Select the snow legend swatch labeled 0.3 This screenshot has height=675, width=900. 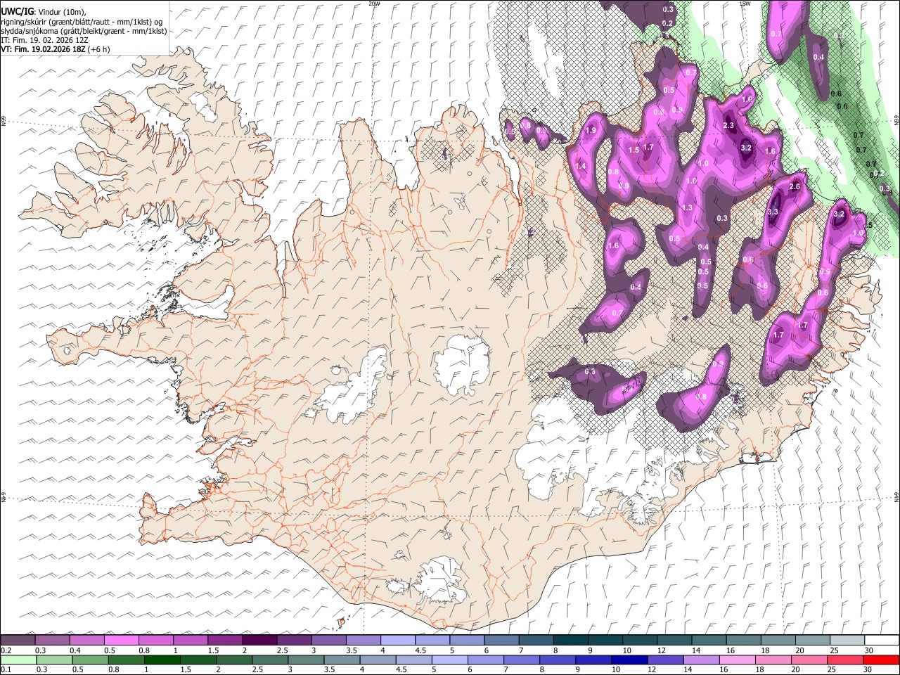(52, 640)
